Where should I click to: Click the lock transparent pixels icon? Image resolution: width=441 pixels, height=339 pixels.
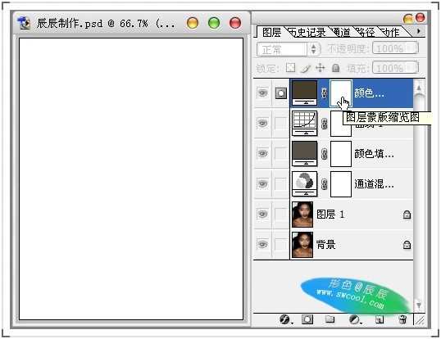pos(290,68)
